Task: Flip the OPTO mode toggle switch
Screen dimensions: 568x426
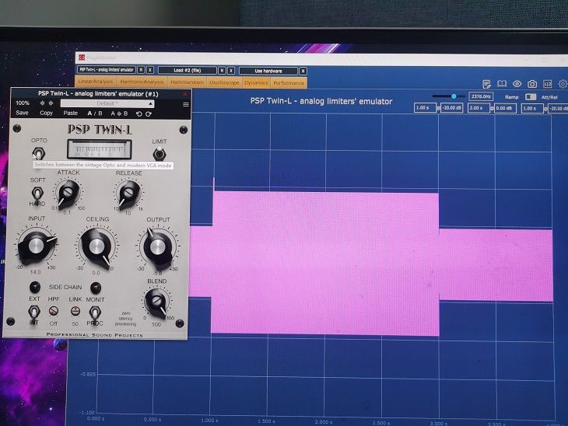Action: 37,155
